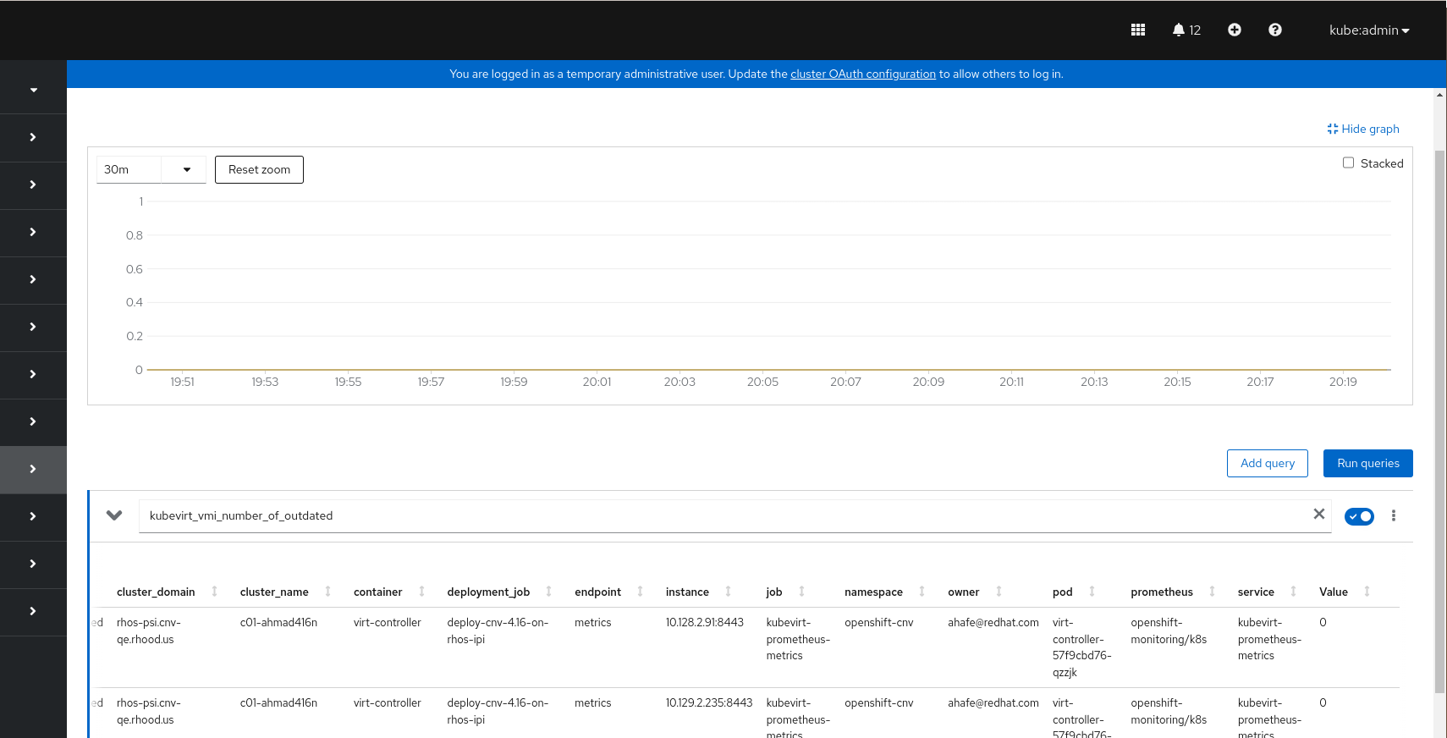The height and width of the screenshot is (738, 1447).
Task: Clear the query with the X icon
Action: tap(1318, 514)
